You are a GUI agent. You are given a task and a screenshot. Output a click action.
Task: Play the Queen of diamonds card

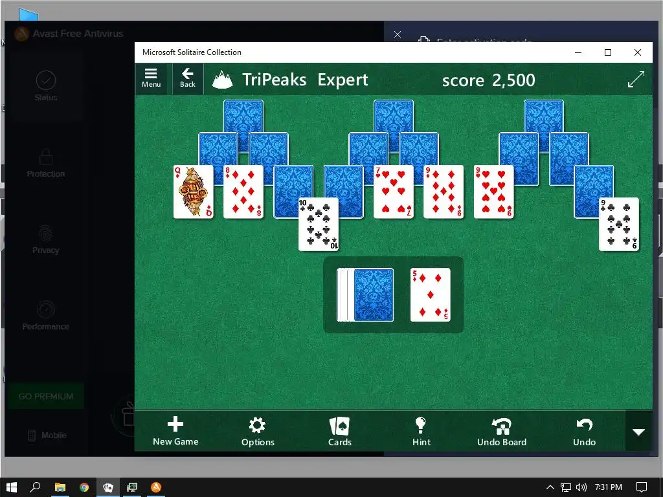click(x=193, y=192)
